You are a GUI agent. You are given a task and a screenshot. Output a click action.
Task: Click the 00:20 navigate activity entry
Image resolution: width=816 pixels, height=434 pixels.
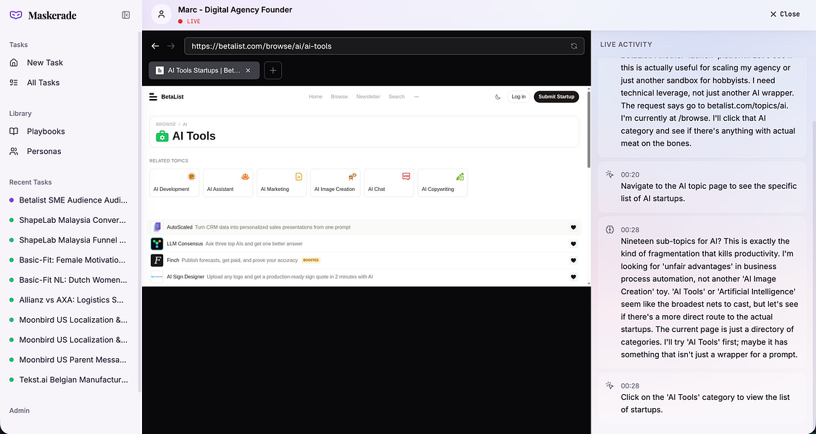point(701,187)
